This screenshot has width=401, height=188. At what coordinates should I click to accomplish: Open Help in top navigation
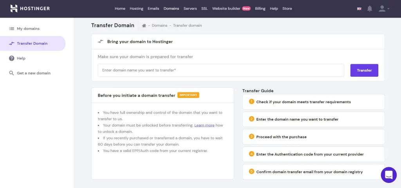[x=274, y=9]
